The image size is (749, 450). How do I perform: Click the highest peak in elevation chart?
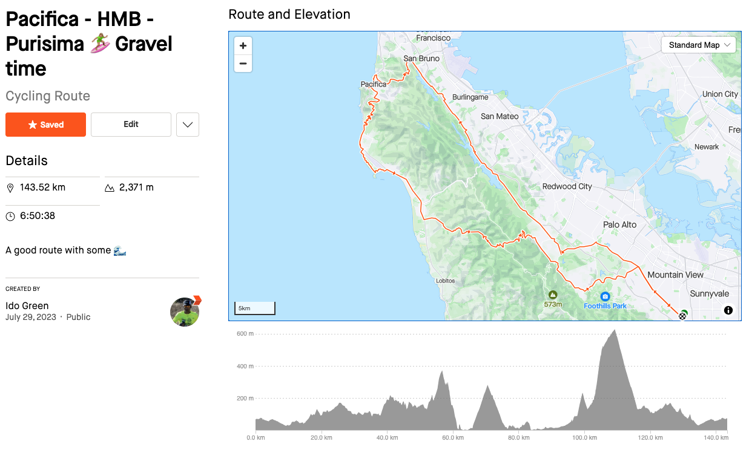pos(615,331)
